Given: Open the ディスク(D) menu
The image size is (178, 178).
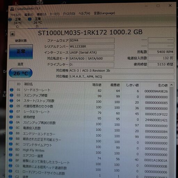Looking at the screenshot, I should [69, 14].
